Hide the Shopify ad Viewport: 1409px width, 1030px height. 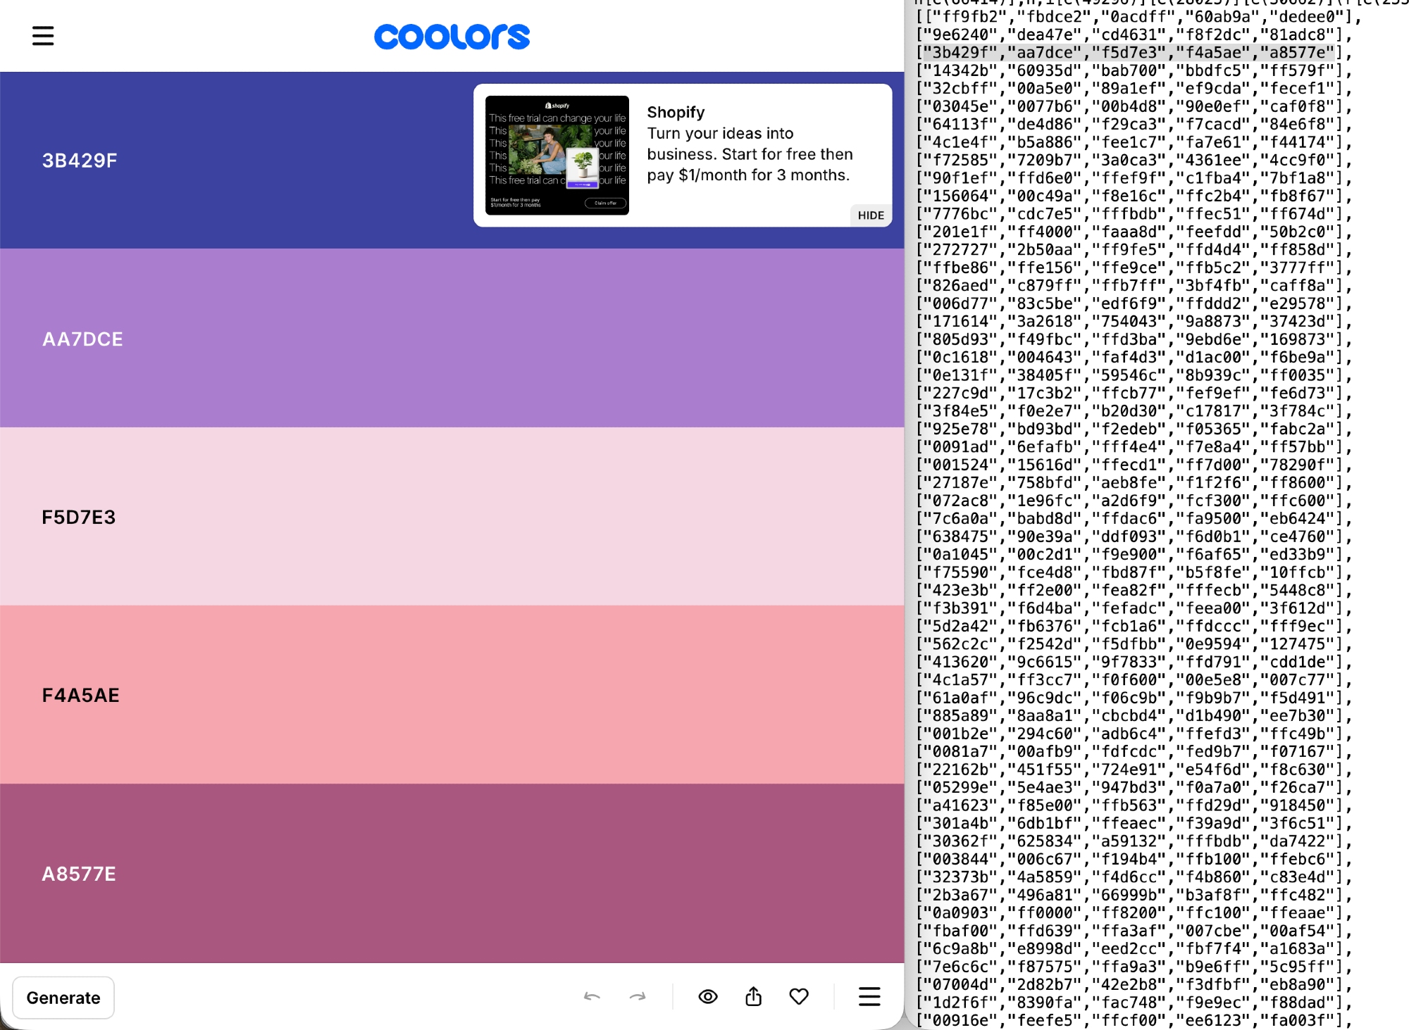click(871, 215)
